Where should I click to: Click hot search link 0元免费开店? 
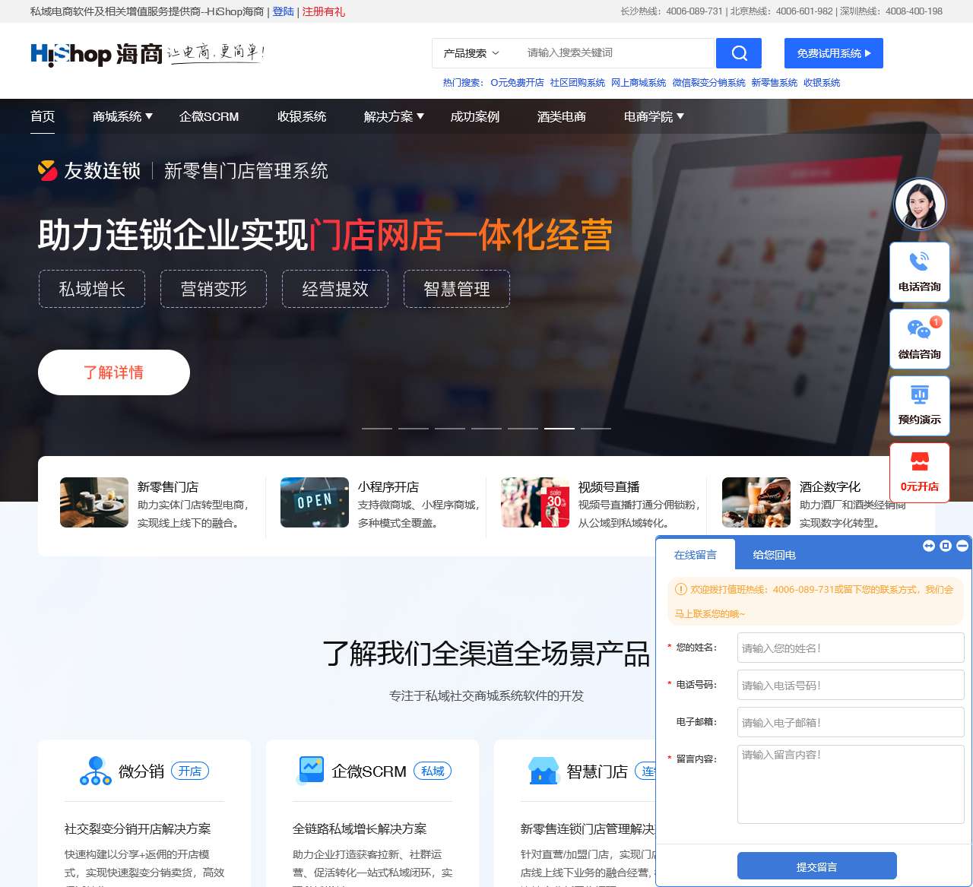(518, 83)
